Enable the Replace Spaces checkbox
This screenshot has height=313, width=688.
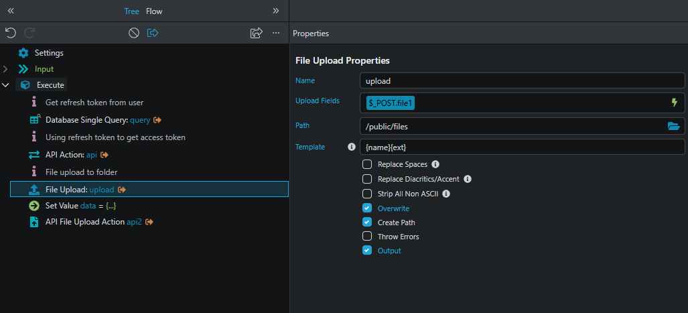tap(367, 164)
